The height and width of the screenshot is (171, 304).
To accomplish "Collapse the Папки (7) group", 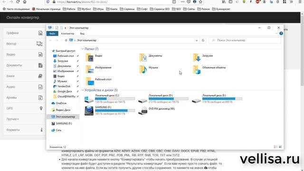I will pos(82,49).
